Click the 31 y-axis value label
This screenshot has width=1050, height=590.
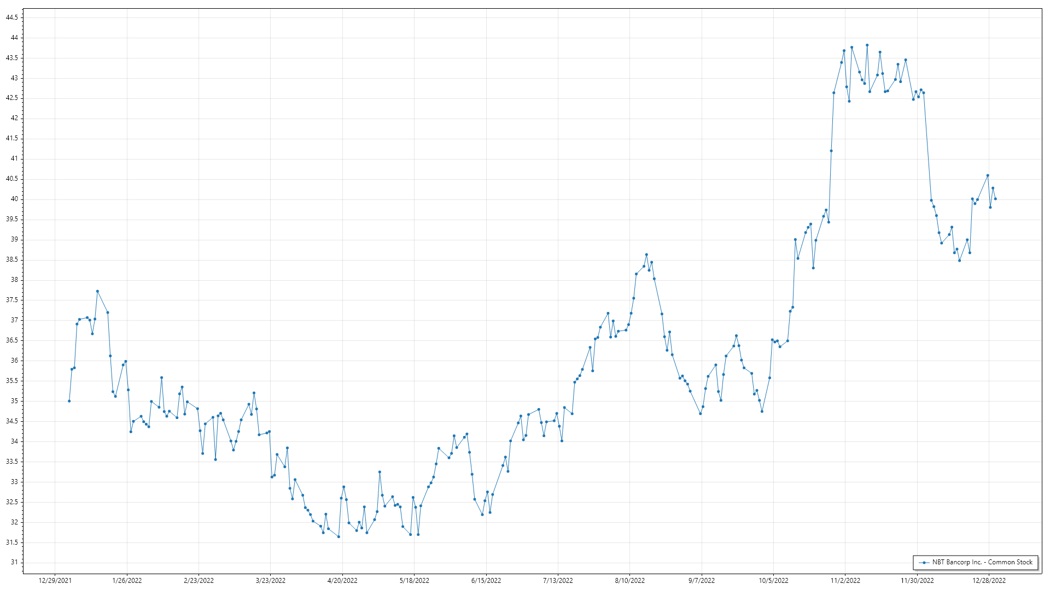(14, 563)
